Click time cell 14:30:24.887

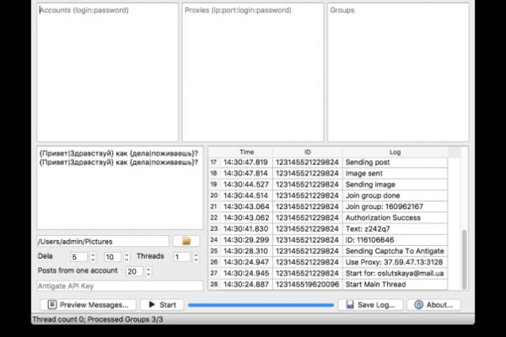point(247,285)
